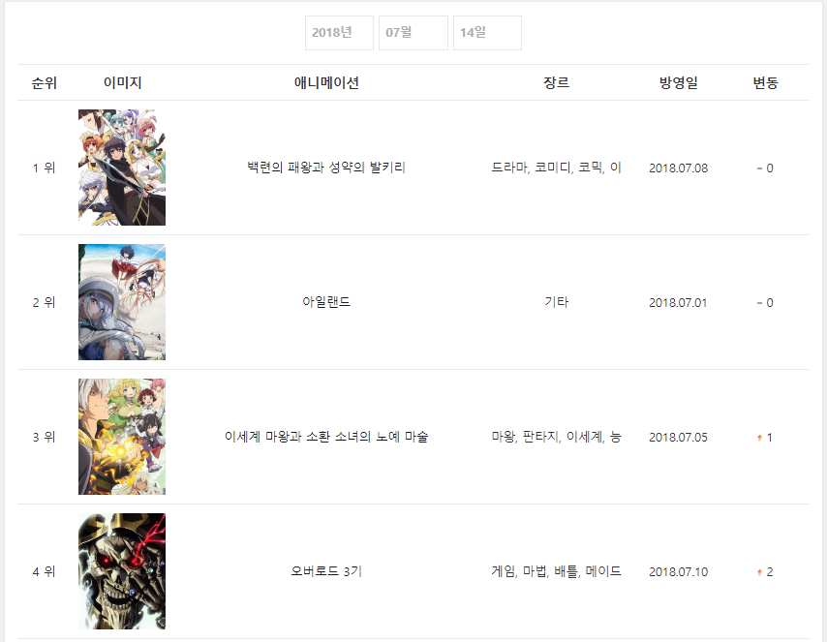Open the 오버로드 3기 title link
The image size is (827, 642).
click(x=326, y=571)
